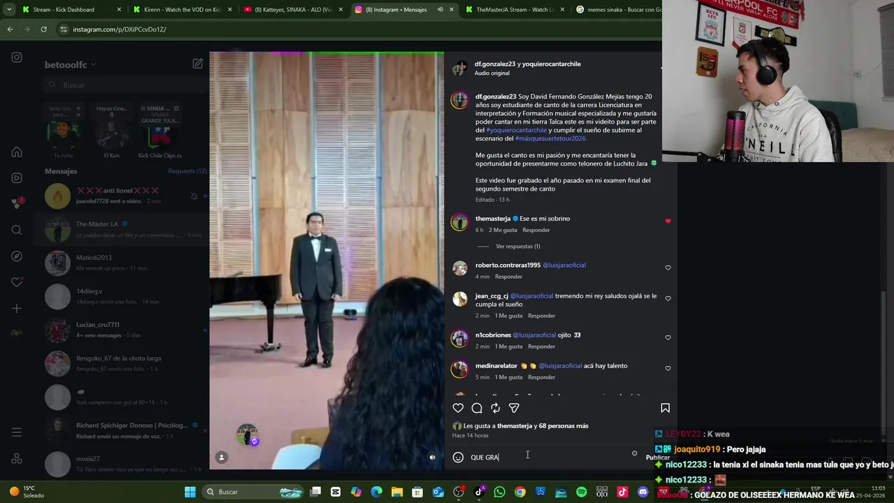Viewport: 894px width, 503px height.
Task: Open likes list 'Les gusta a themasterja y 68 personas más'
Action: point(525,425)
